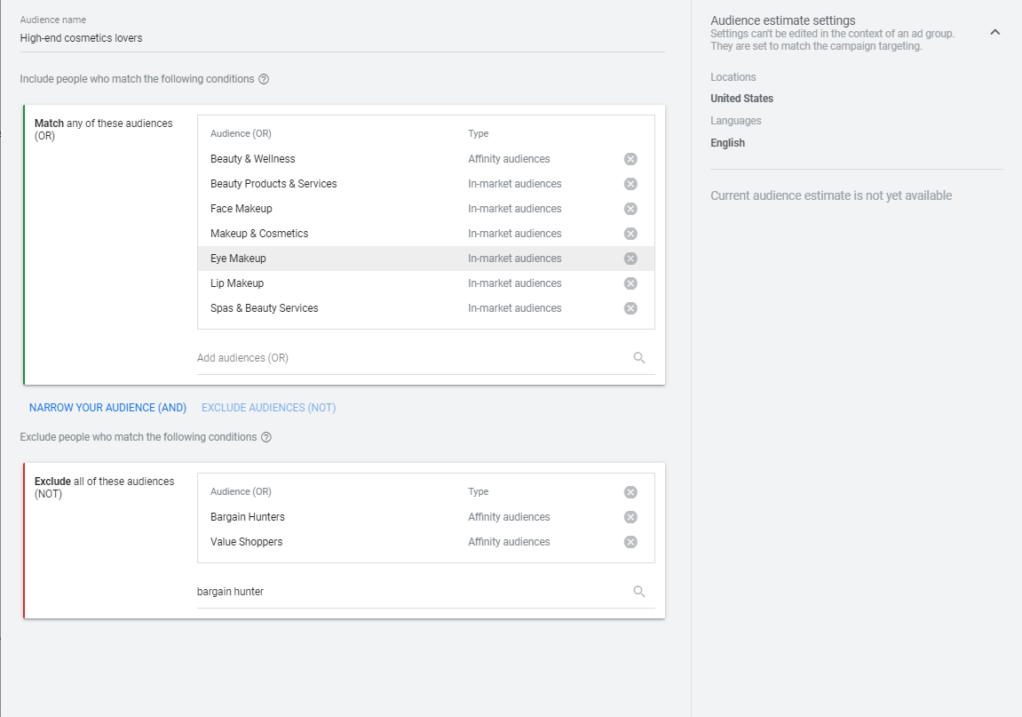Remove Beauty Products & Services audience

tap(630, 184)
